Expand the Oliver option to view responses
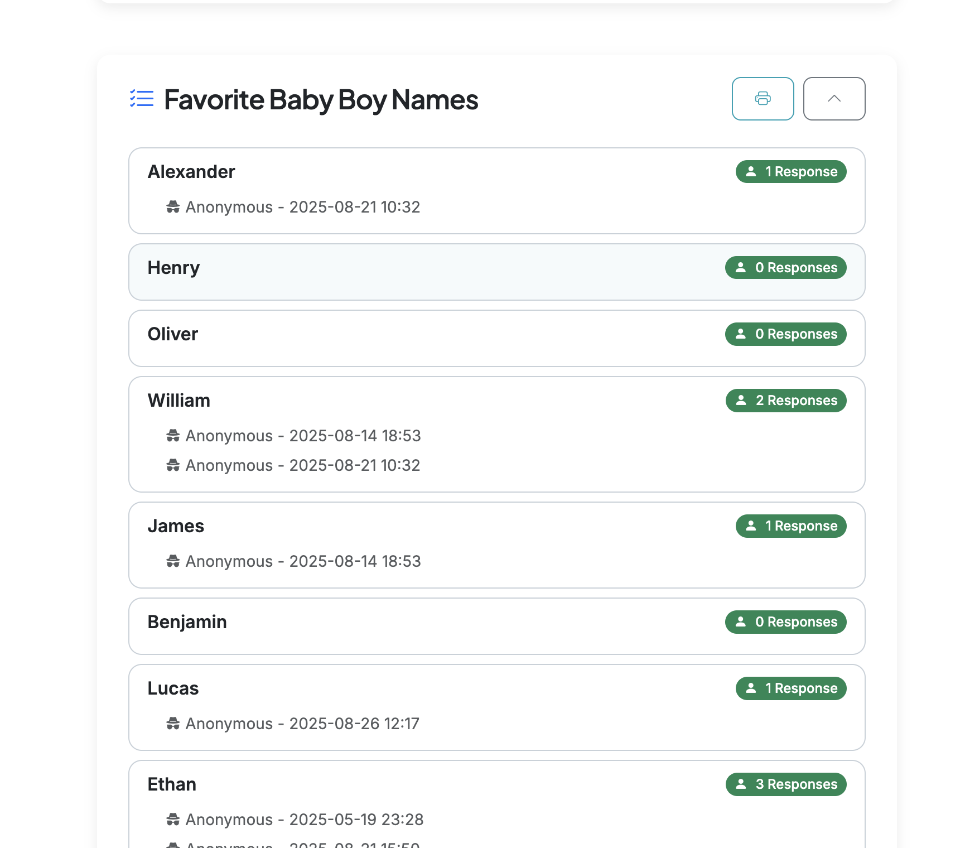Viewport: 965px width, 848px height. (x=496, y=339)
